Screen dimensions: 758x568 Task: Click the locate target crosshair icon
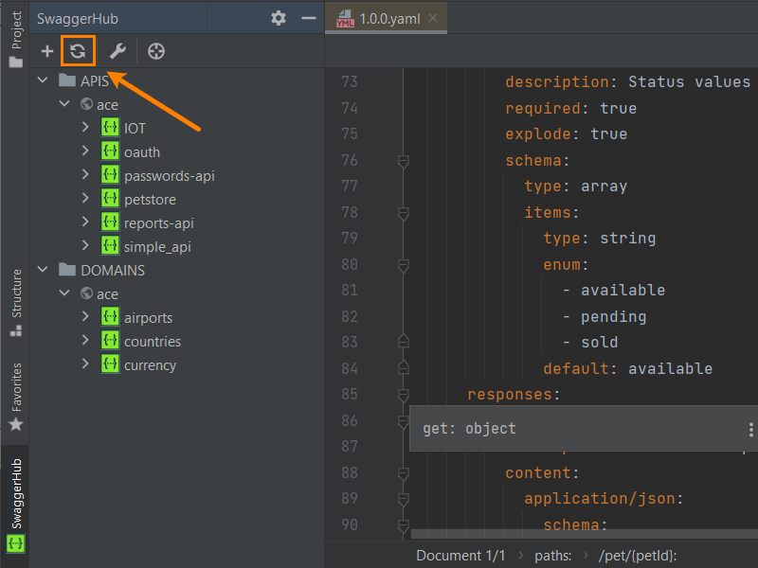pos(157,51)
